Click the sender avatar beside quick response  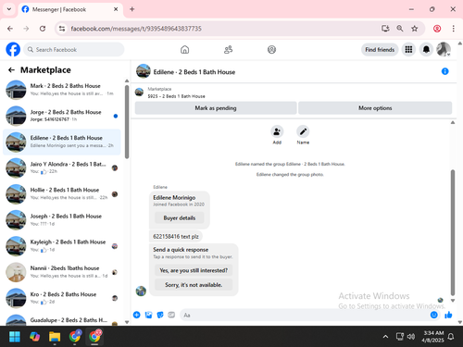(141, 291)
